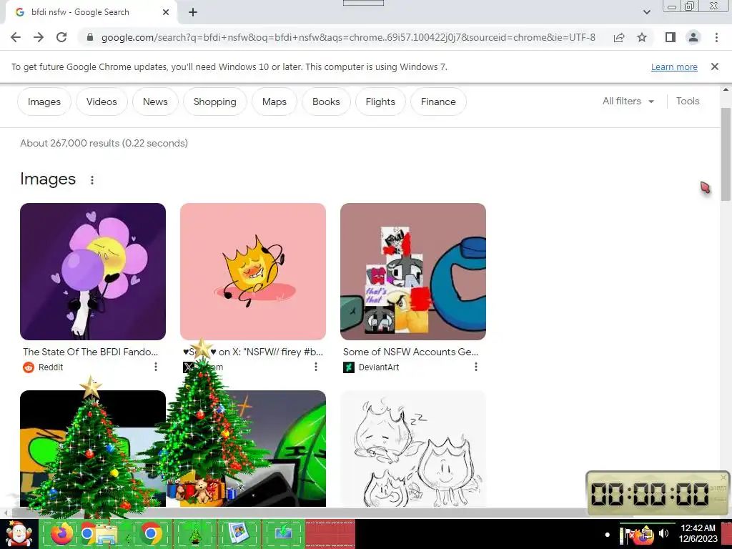Open more options for the X result
This screenshot has width=732, height=549.
click(315, 367)
